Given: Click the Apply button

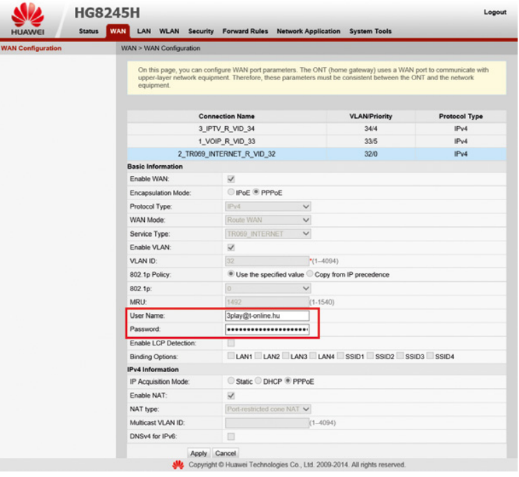Looking at the screenshot, I should pos(198,453).
